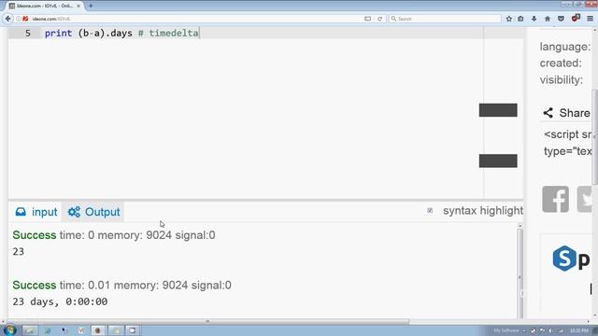This screenshot has width=598, height=336.
Task: Click the first Success status text
Action: (35, 235)
